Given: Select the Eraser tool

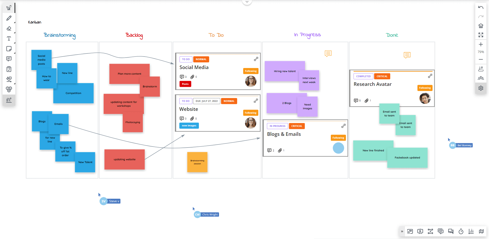Looking at the screenshot, I should pyautogui.click(x=9, y=28).
